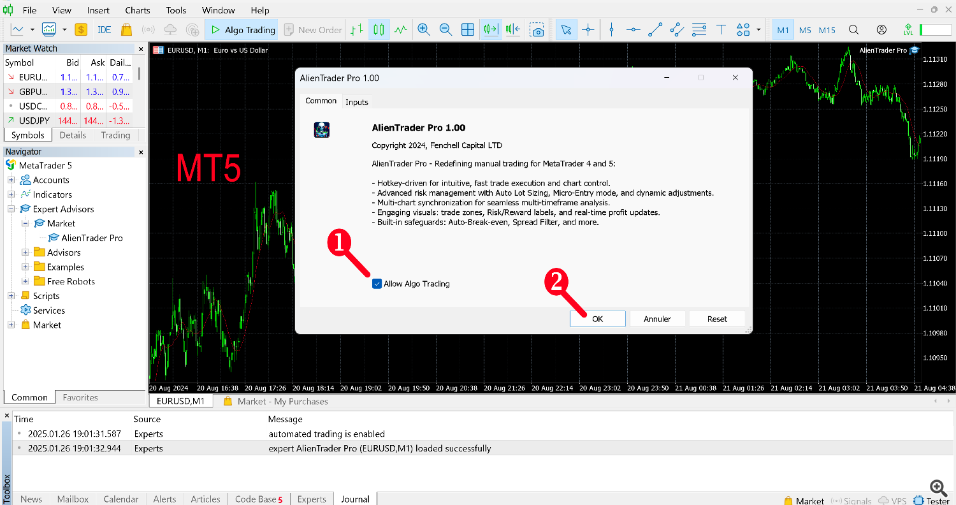This screenshot has height=505, width=956.
Task: Open the new chart toolbar icon
Action: click(17, 29)
